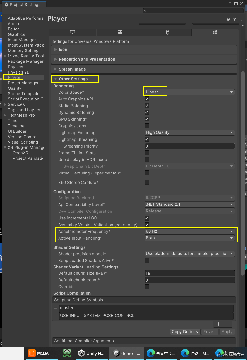Select the dedicated server platform tab
Screen dimensions: 247x360
(120, 32)
